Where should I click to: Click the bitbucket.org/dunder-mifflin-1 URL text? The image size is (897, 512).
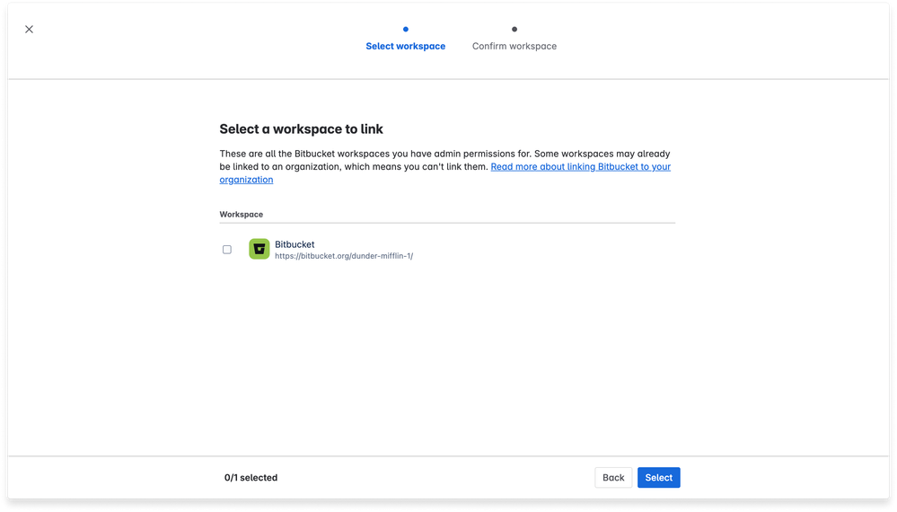tap(343, 256)
